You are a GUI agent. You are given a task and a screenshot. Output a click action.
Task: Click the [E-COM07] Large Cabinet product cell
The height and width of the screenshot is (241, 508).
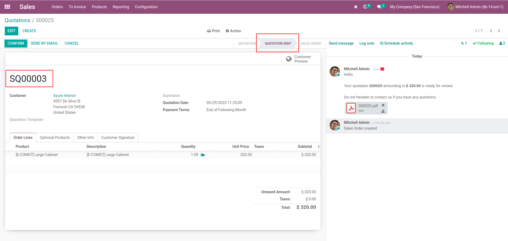[37, 155]
